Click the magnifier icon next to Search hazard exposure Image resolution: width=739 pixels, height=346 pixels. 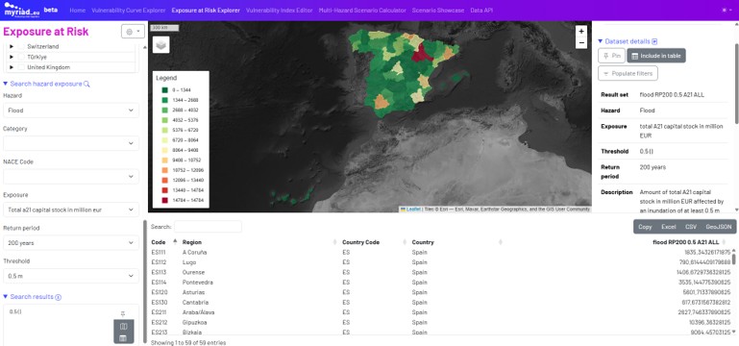(86, 84)
